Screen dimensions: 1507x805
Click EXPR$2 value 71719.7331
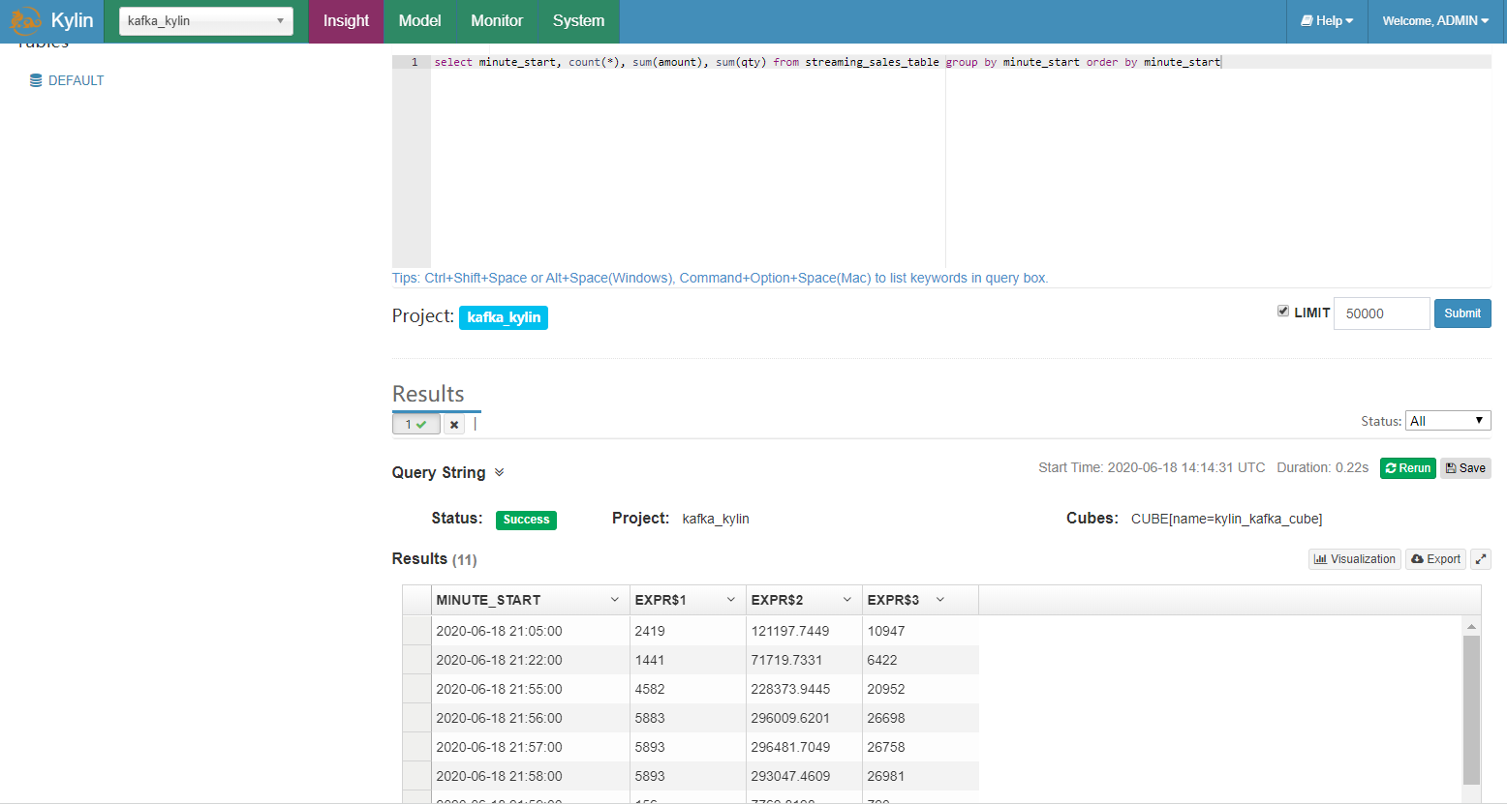(804, 660)
